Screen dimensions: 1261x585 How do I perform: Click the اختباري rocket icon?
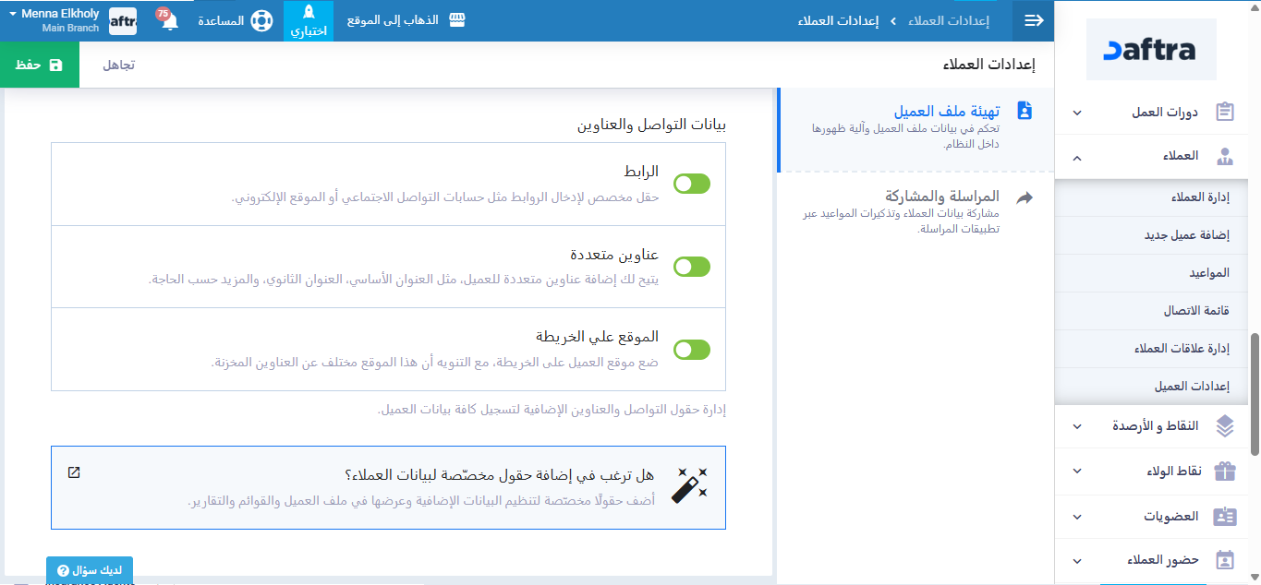[309, 12]
